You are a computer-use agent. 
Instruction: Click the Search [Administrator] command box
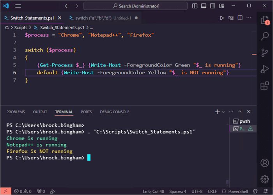135,6
